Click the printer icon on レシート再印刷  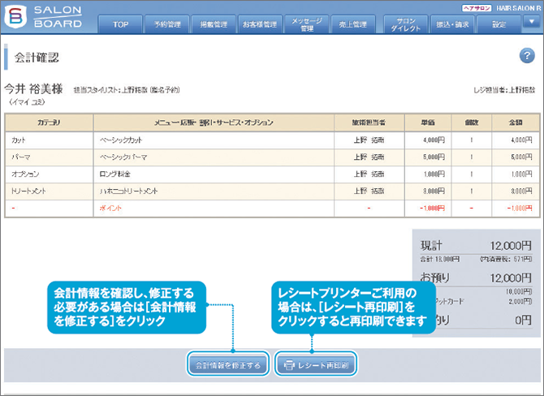pos(287,366)
